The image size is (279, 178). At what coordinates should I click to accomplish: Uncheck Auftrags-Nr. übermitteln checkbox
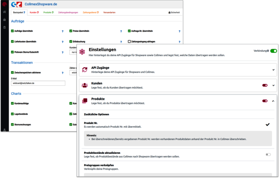[x=129, y=31]
